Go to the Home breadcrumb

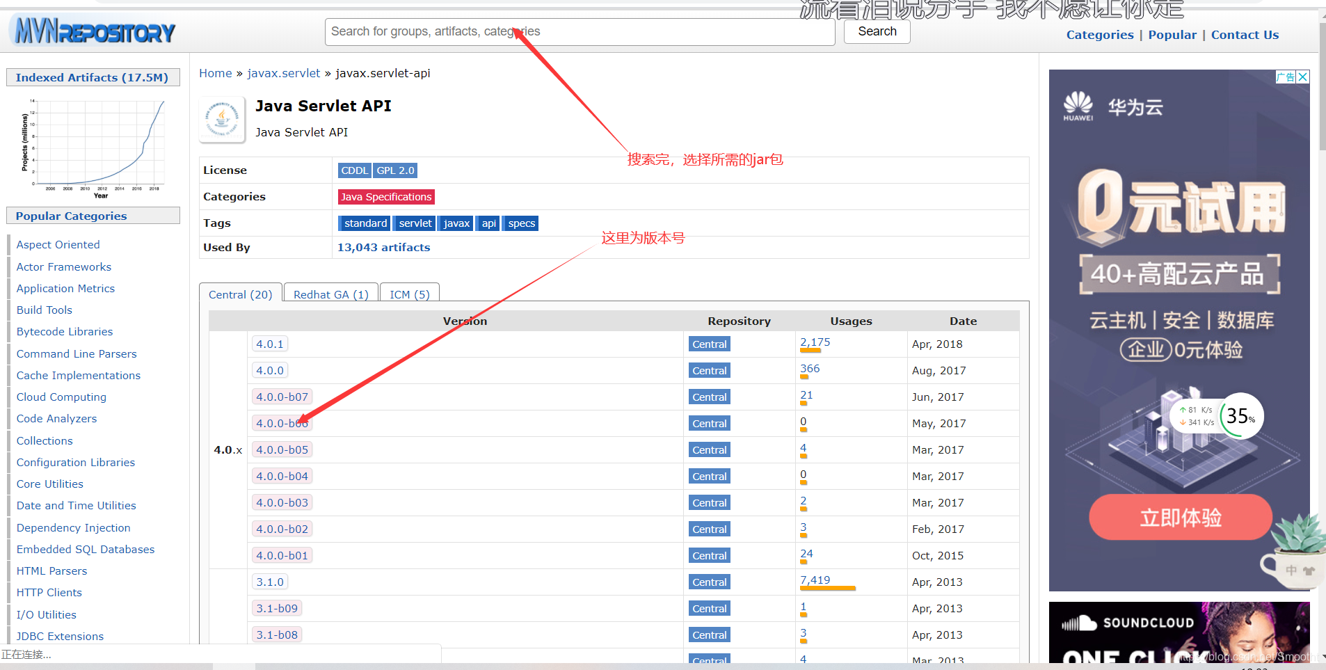pos(216,73)
